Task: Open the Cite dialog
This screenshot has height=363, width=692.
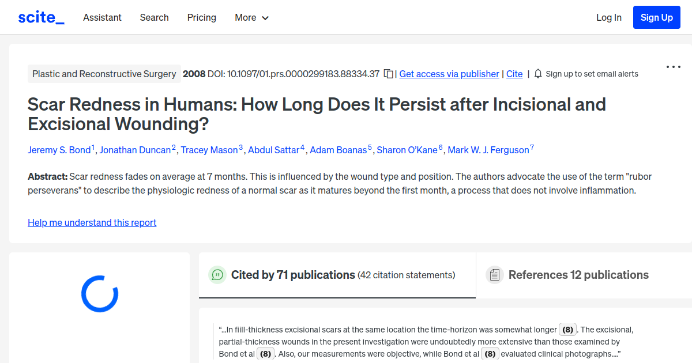Action: pyautogui.click(x=514, y=74)
